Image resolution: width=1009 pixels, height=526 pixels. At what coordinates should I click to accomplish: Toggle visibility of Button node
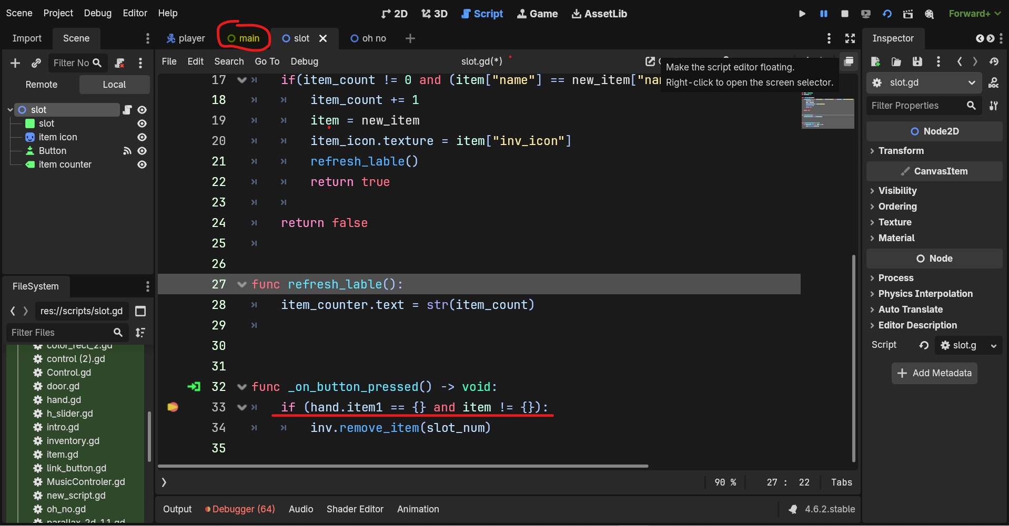[x=142, y=151]
